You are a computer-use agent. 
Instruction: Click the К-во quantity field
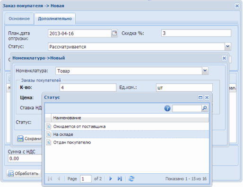point(88,88)
